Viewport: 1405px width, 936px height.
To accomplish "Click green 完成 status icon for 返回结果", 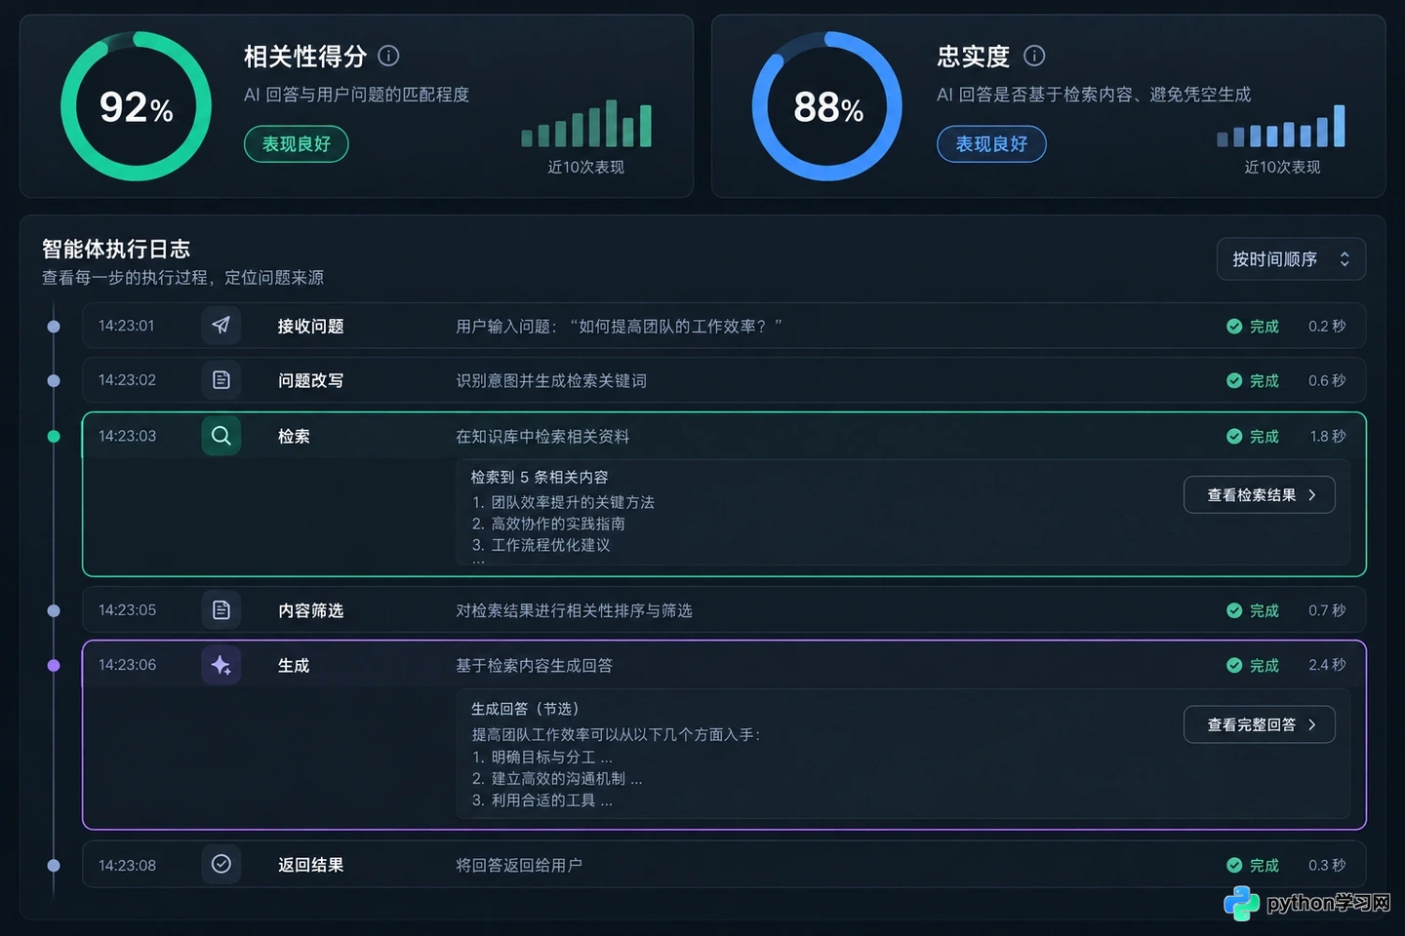I will point(1234,865).
